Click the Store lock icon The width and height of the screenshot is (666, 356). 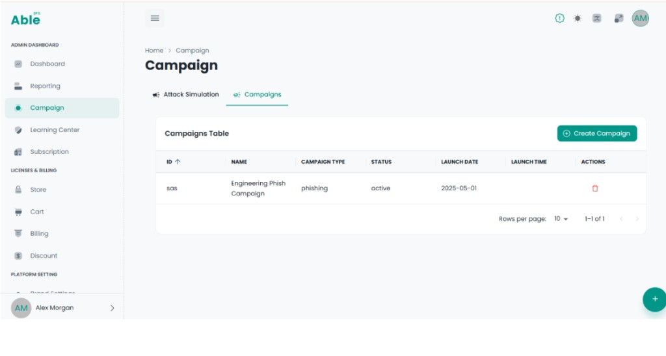18,190
